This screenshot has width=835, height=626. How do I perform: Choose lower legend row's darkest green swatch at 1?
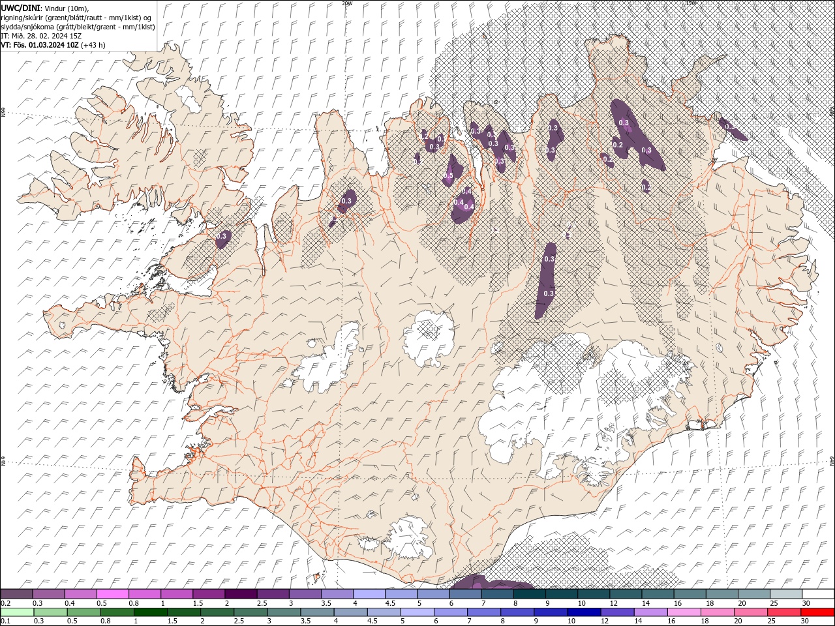pos(151,612)
